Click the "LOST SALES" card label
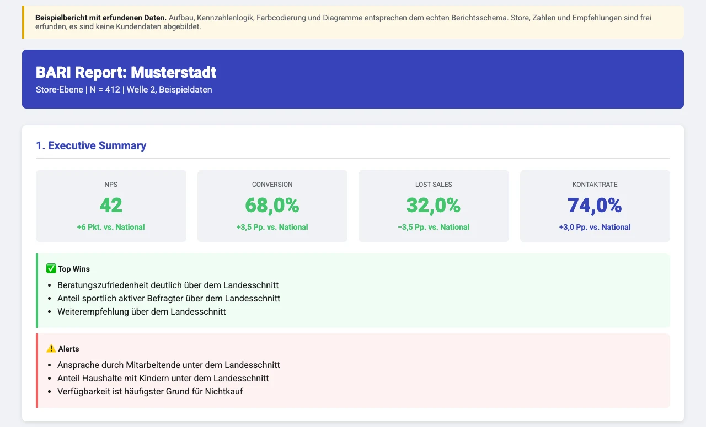706x427 pixels. (x=434, y=185)
